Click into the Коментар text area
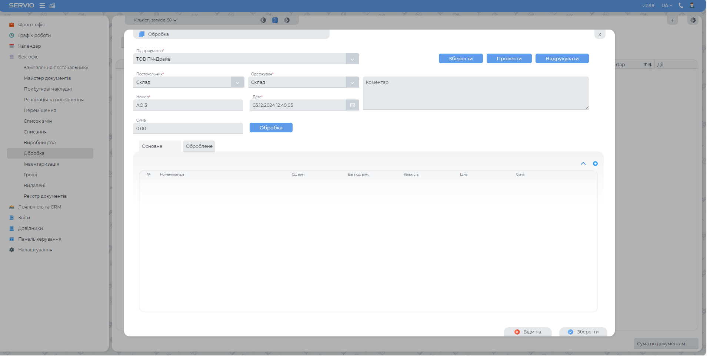The width and height of the screenshot is (707, 356). tap(476, 94)
